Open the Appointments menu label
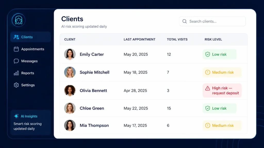Viewport: 264px width, 148px height. (x=33, y=49)
